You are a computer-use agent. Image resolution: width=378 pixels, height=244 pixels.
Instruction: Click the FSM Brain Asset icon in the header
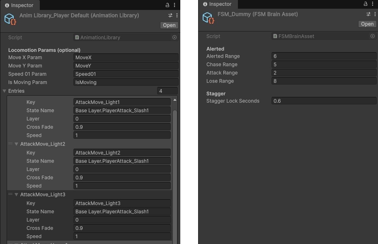coord(208,18)
